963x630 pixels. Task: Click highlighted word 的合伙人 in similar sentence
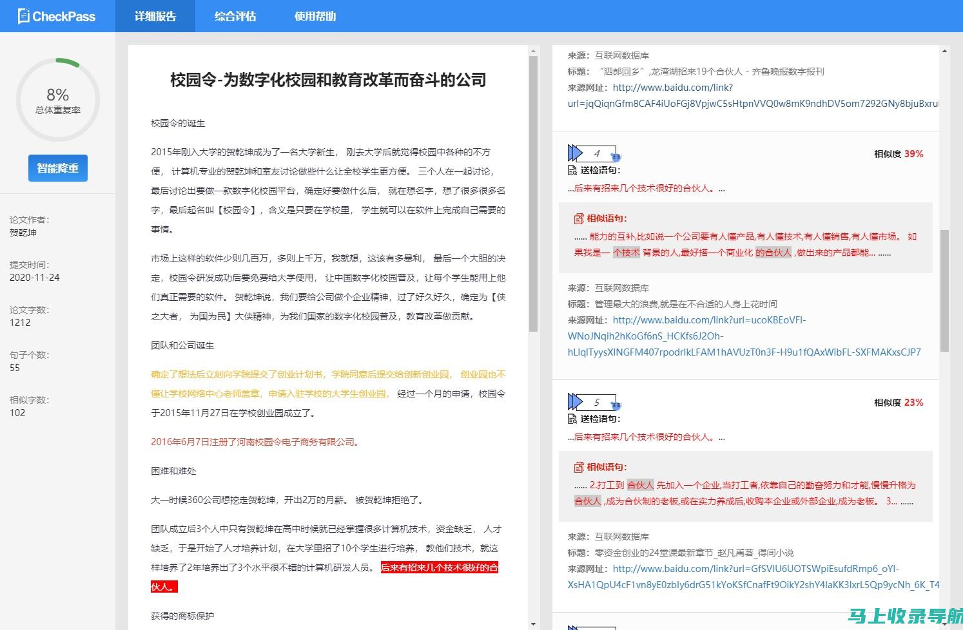(773, 253)
